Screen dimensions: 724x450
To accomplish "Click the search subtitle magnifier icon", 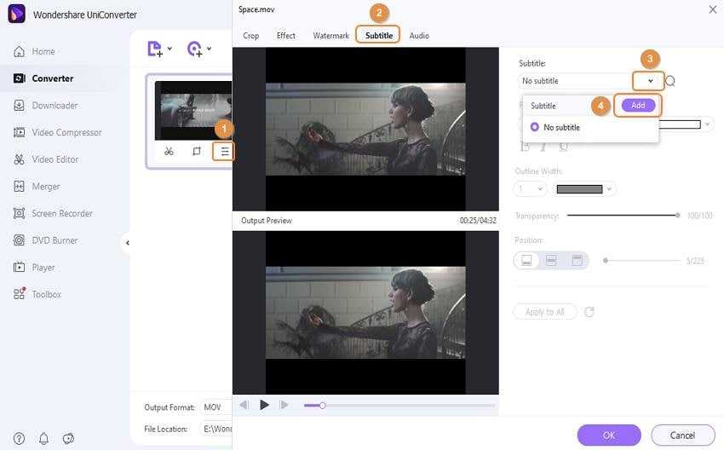I will point(670,81).
